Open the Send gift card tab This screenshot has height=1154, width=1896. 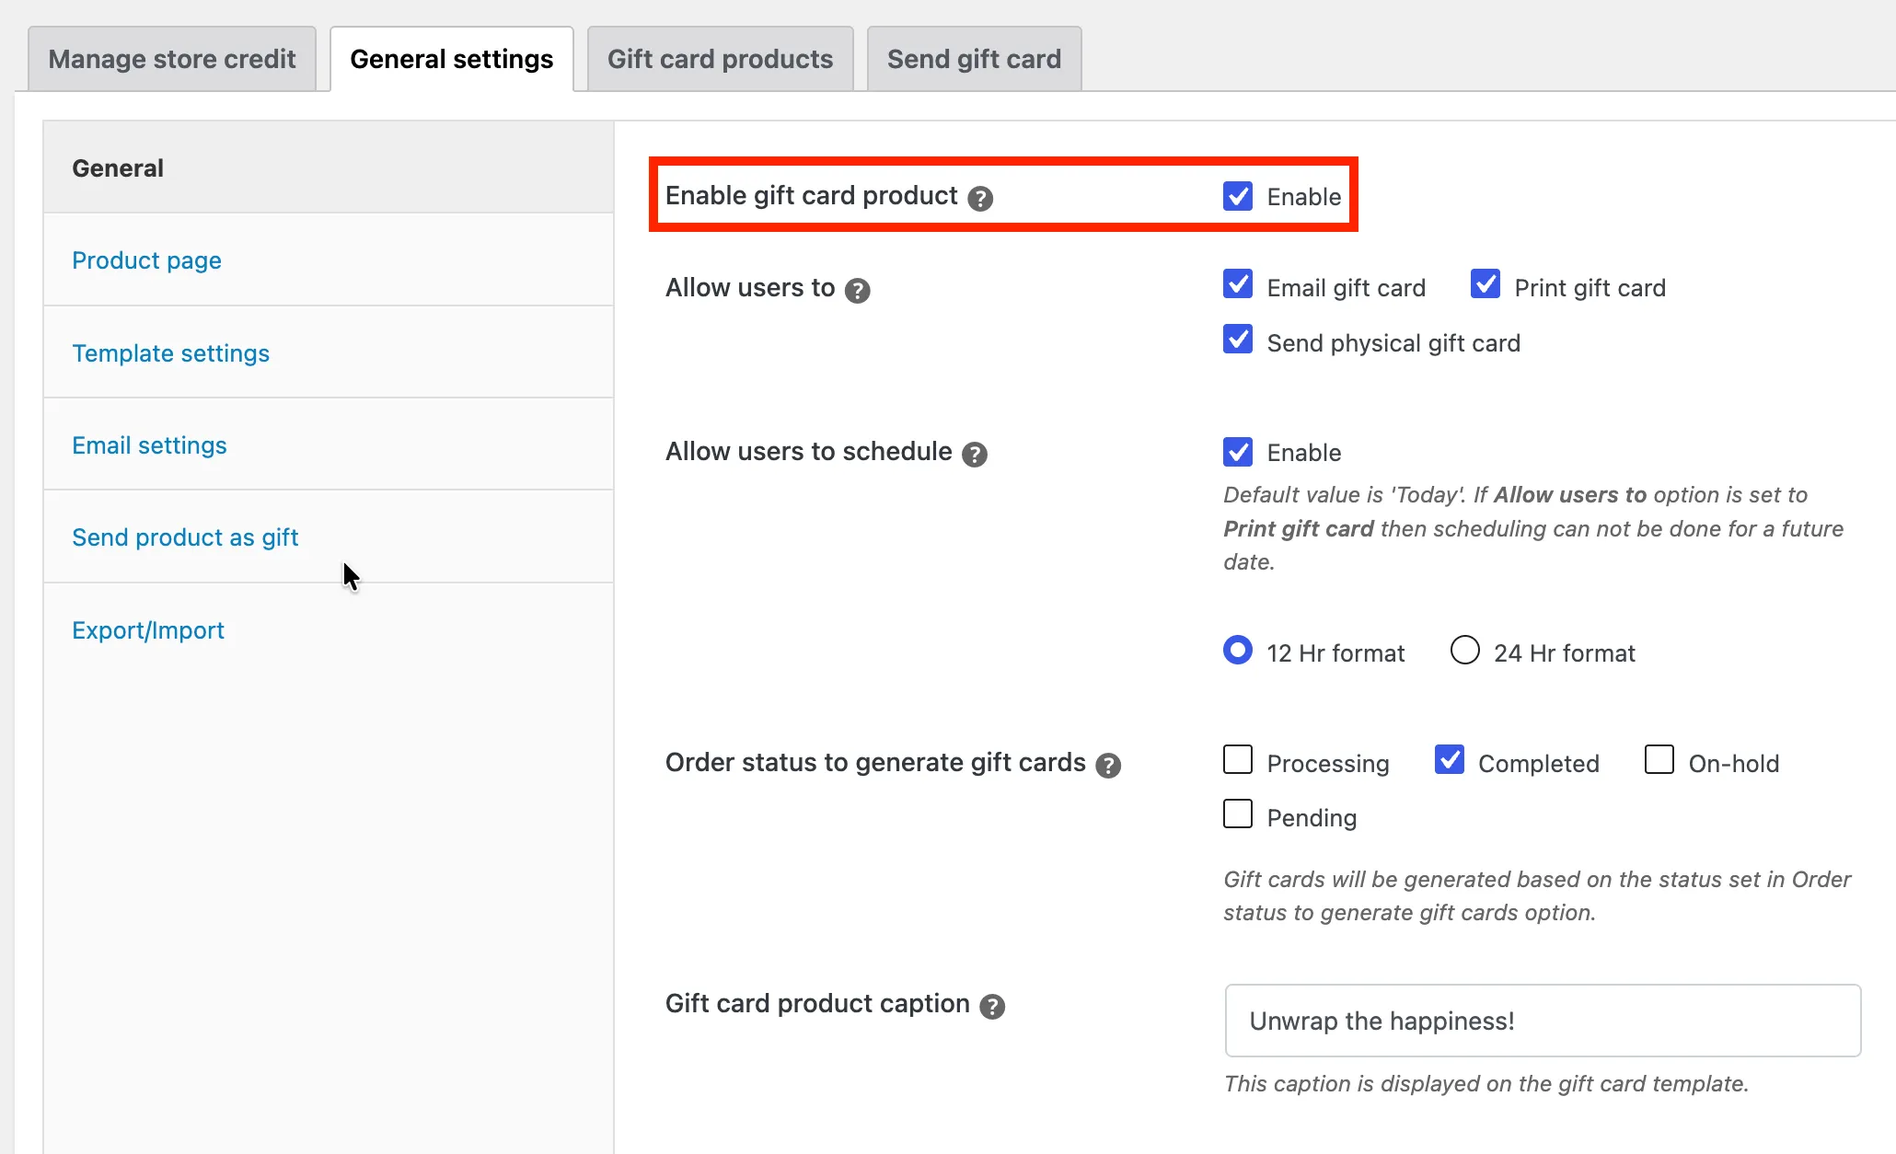click(x=974, y=59)
